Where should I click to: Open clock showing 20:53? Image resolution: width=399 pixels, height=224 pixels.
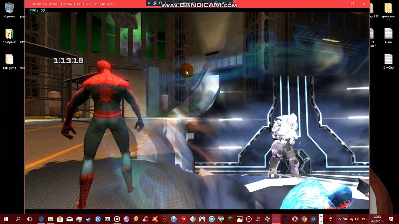pyautogui.click(x=377, y=219)
